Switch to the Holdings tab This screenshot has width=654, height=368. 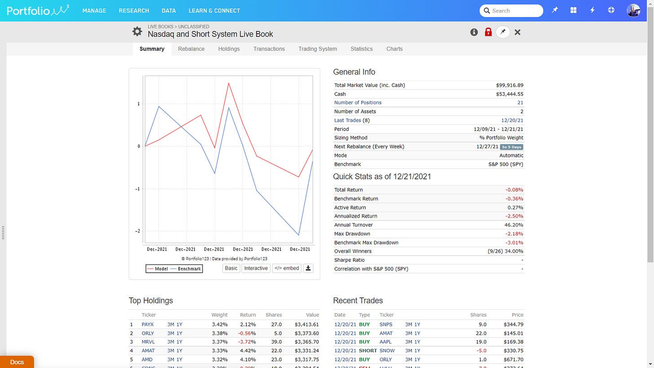tap(229, 49)
